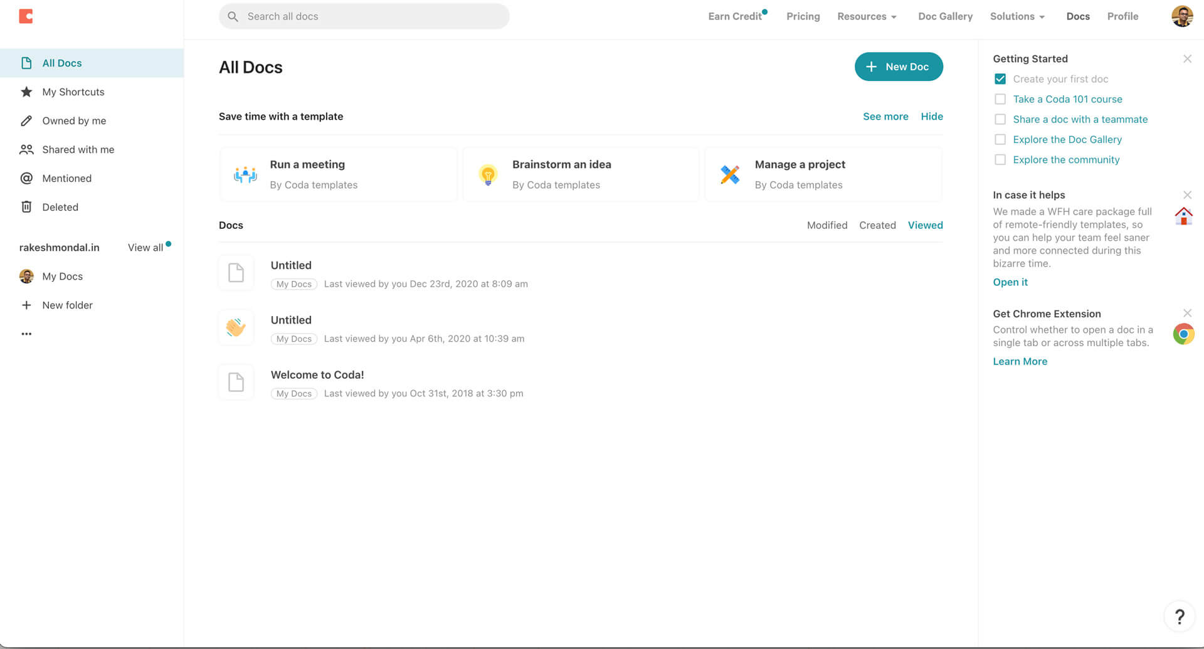This screenshot has height=649, width=1204.
Task: Dismiss the In case it helps card
Action: click(x=1187, y=195)
